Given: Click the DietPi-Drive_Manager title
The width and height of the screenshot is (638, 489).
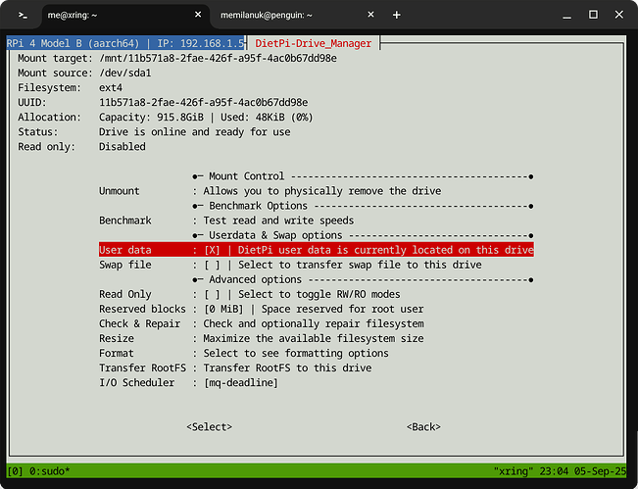Looking at the screenshot, I should (314, 43).
